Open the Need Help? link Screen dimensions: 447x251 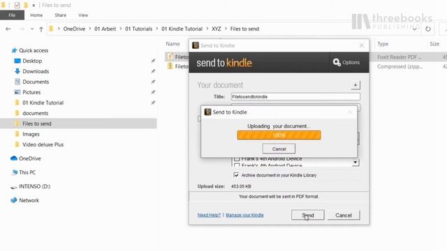point(209,215)
